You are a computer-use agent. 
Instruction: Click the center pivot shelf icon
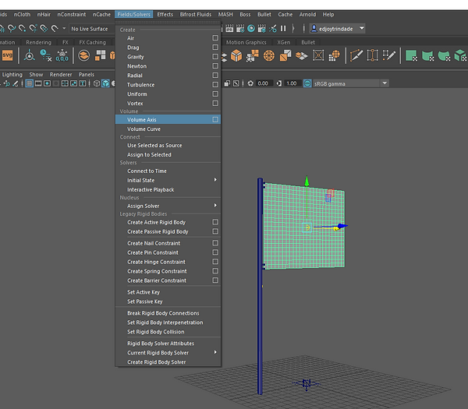pos(30,55)
